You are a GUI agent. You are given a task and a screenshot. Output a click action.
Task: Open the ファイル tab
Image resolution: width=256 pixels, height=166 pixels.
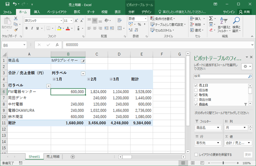pyautogui.click(x=7, y=12)
